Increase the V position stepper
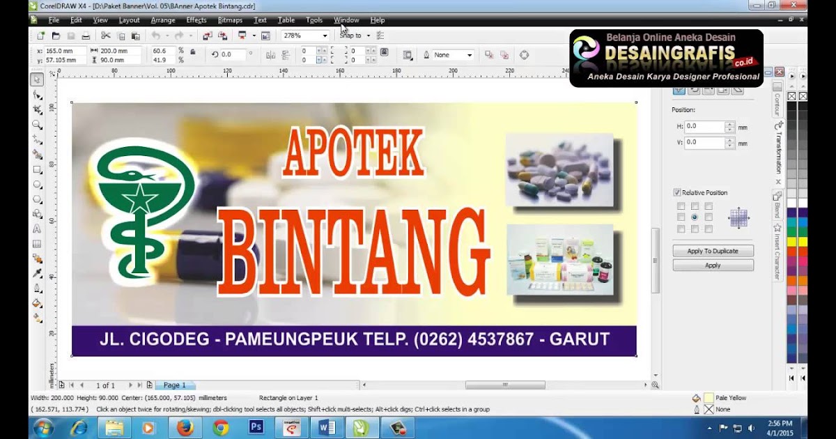The height and width of the screenshot is (439, 836). (729, 139)
